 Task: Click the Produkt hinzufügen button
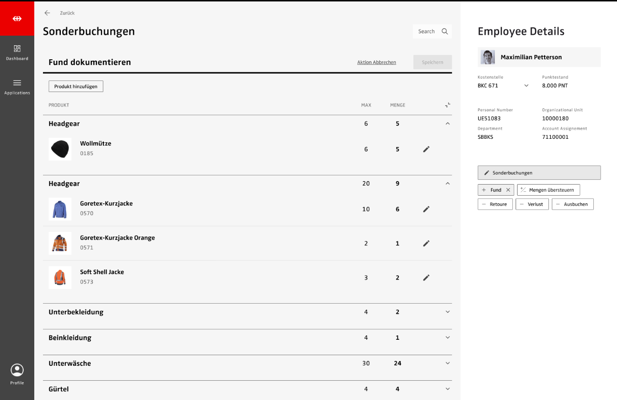76,86
